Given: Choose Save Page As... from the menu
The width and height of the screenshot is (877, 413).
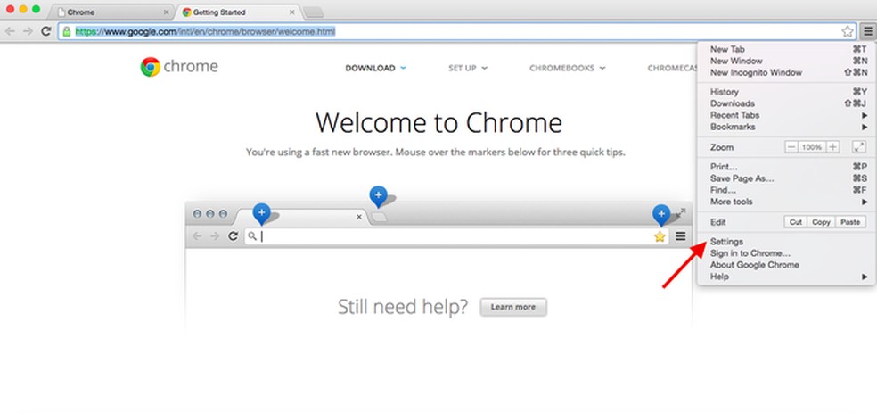Looking at the screenshot, I should click(x=786, y=178).
